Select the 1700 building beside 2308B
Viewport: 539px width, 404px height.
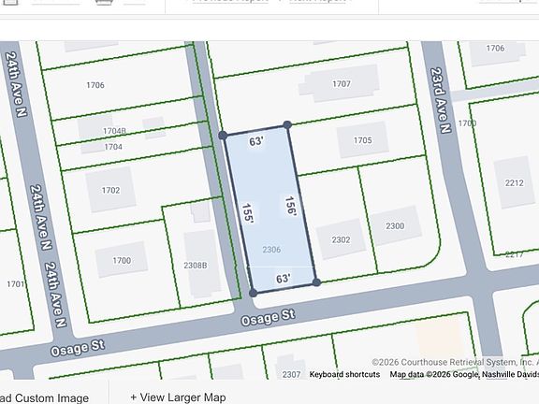[x=122, y=260]
